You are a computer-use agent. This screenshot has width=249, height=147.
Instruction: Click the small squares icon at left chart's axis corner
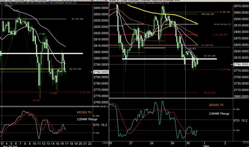click(x=106, y=143)
